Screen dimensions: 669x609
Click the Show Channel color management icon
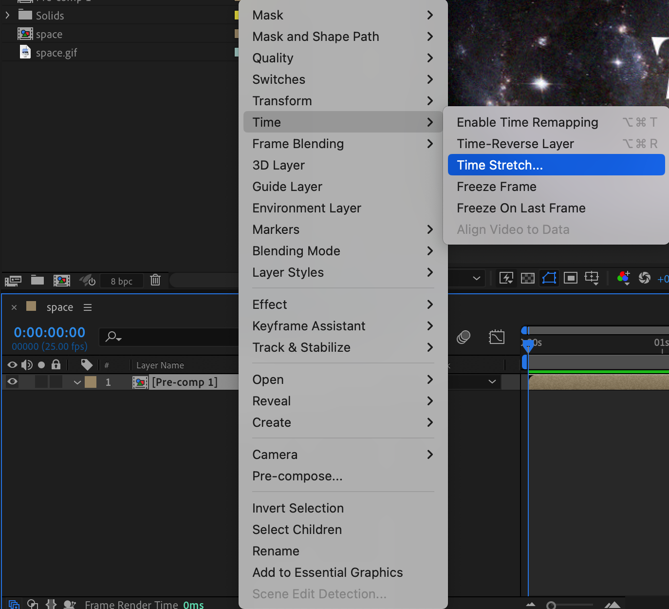623,278
